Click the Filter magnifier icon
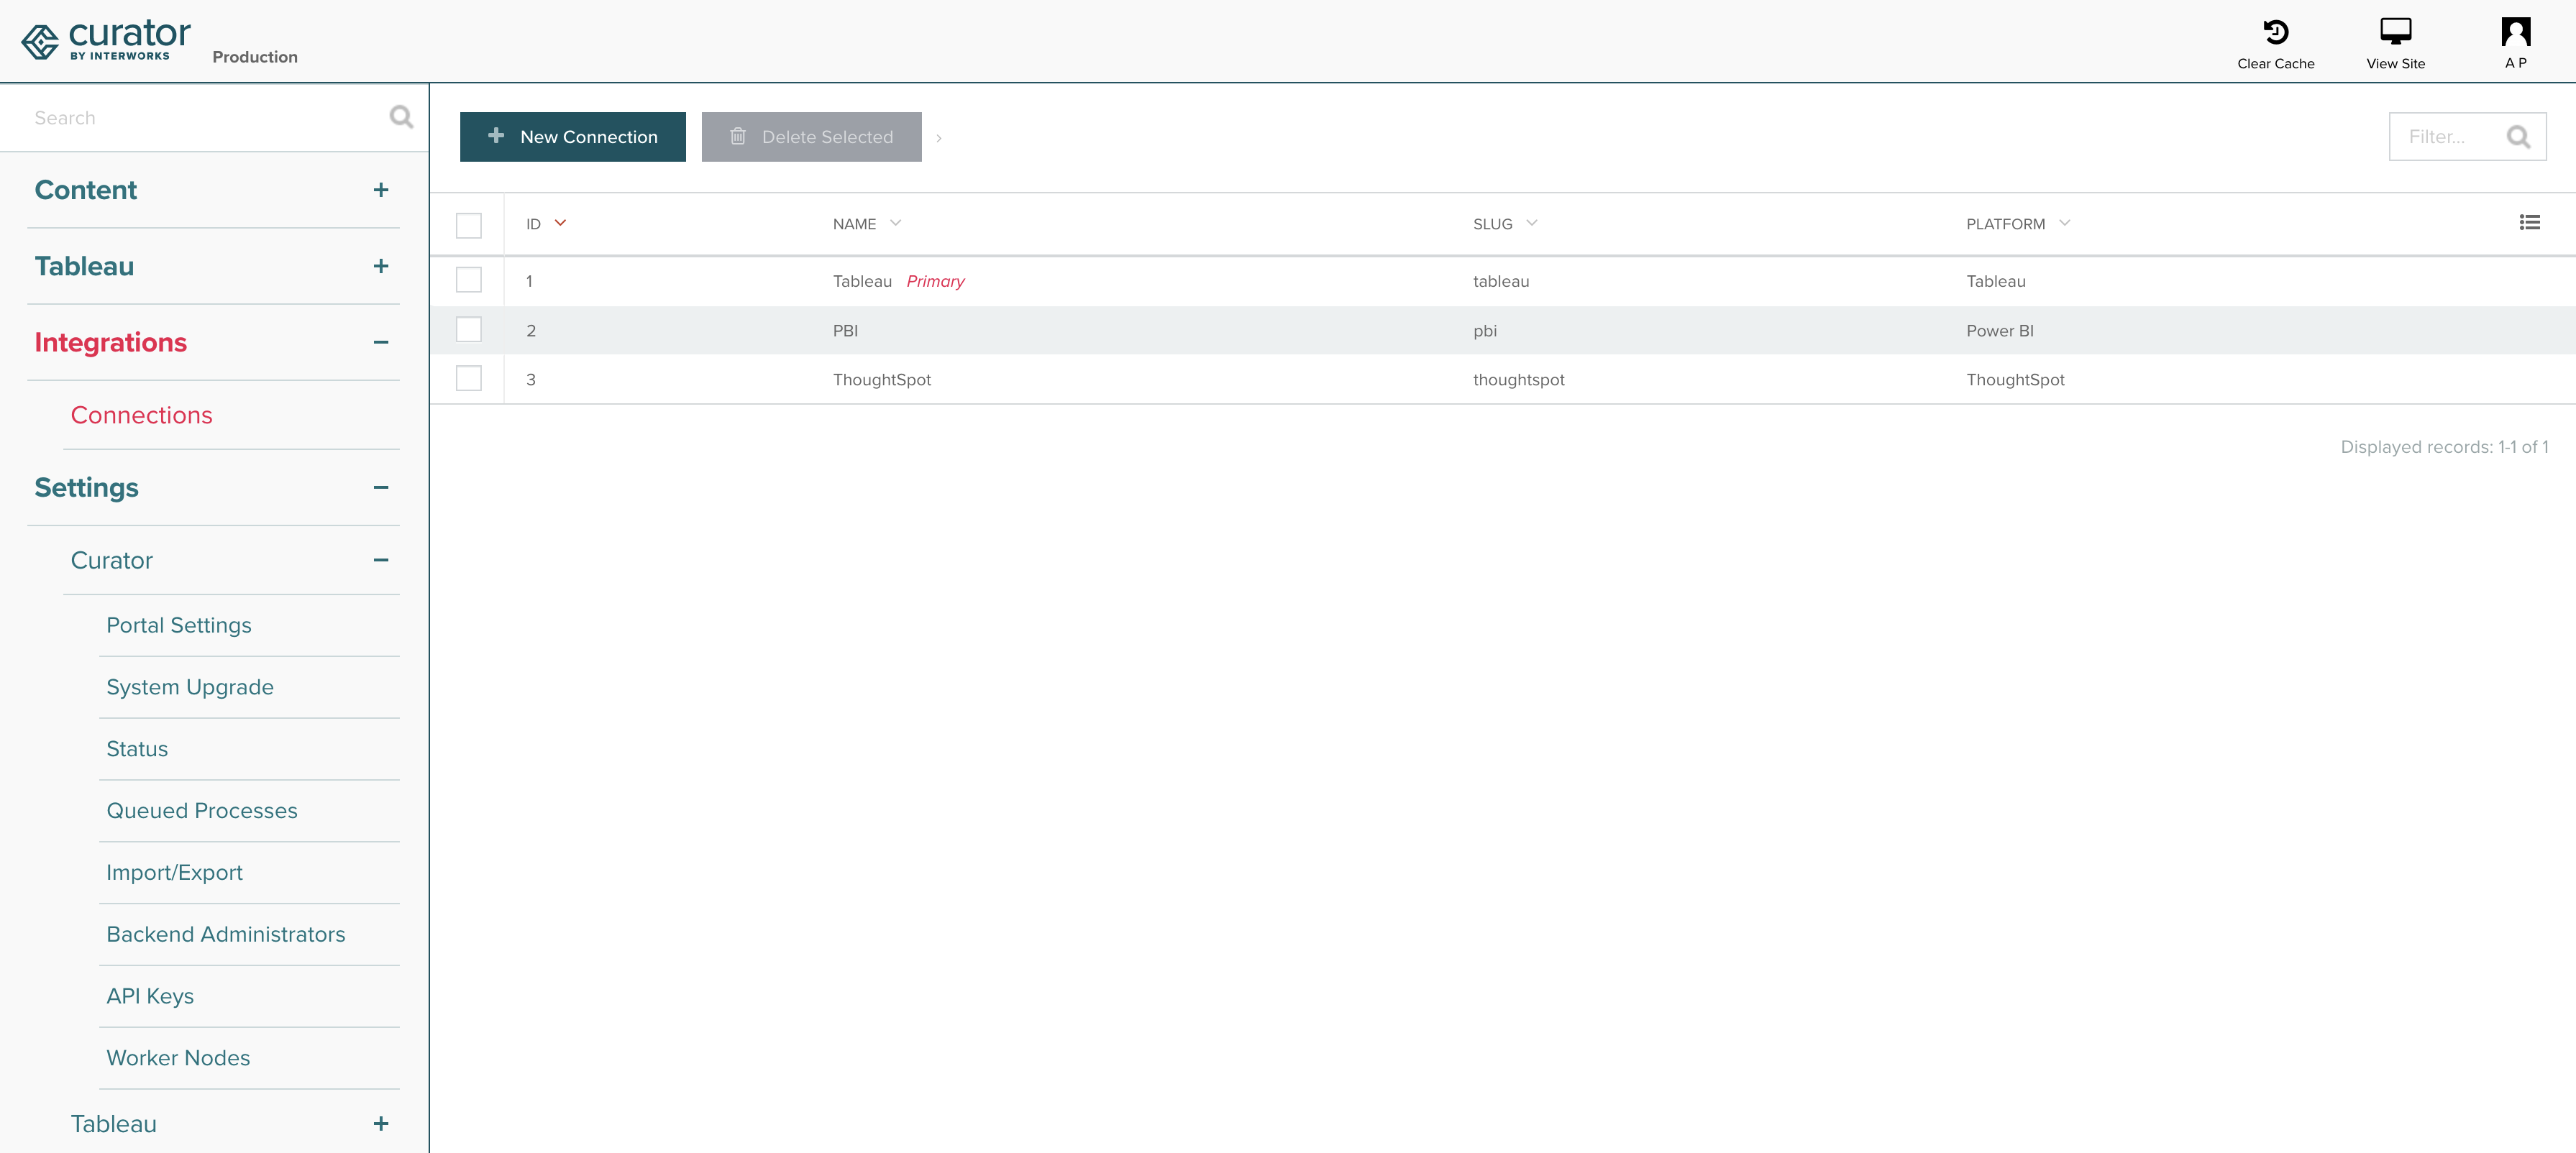 2518,137
